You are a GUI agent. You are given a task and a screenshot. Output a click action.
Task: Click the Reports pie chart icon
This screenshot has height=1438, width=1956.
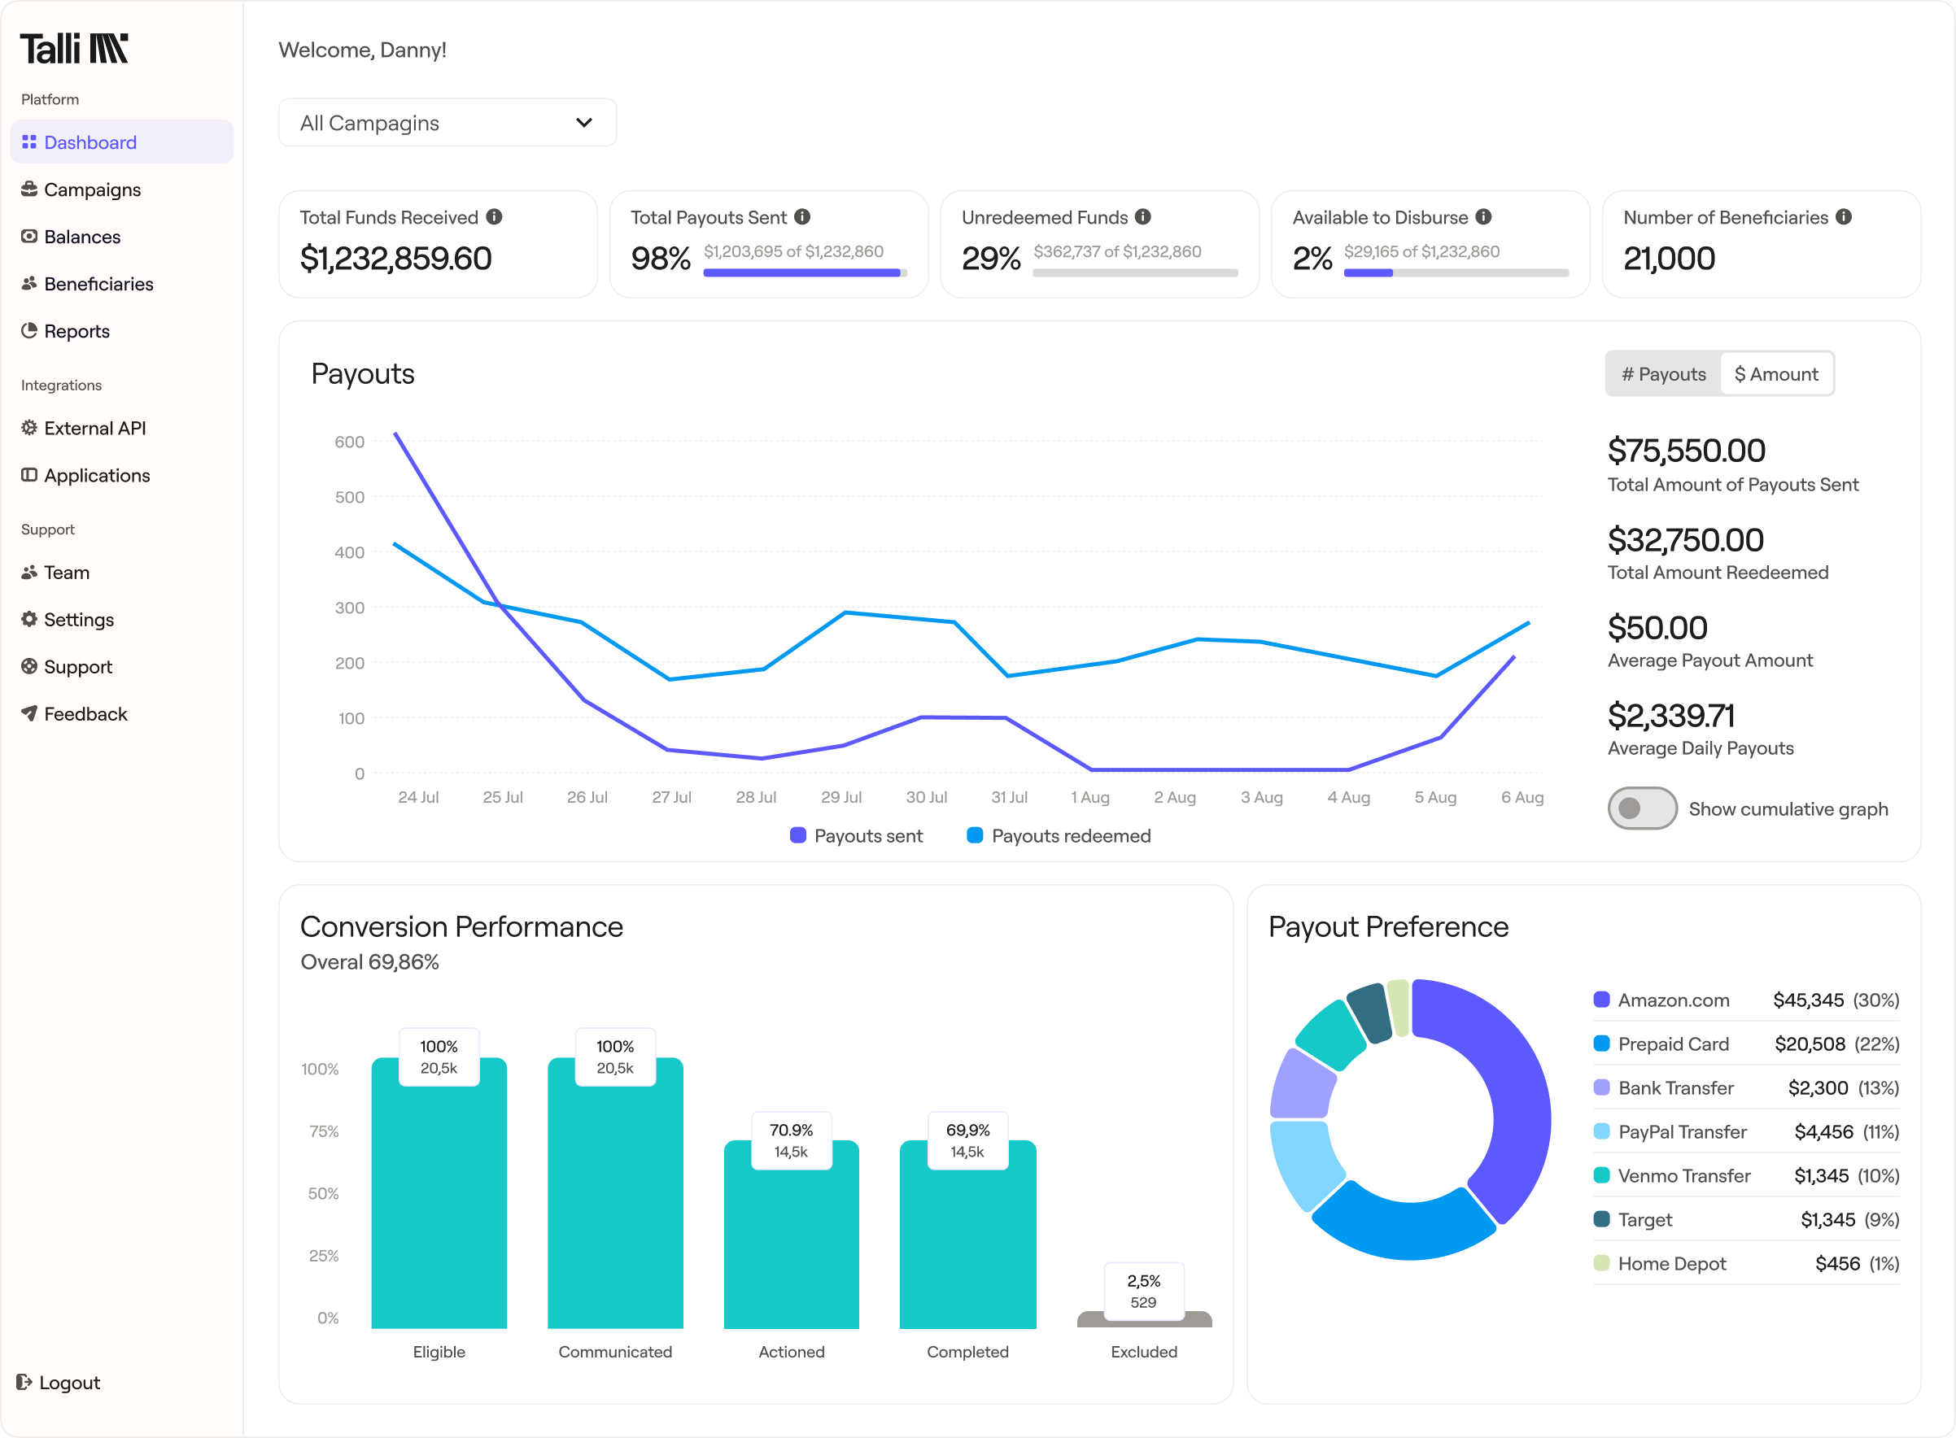[28, 331]
